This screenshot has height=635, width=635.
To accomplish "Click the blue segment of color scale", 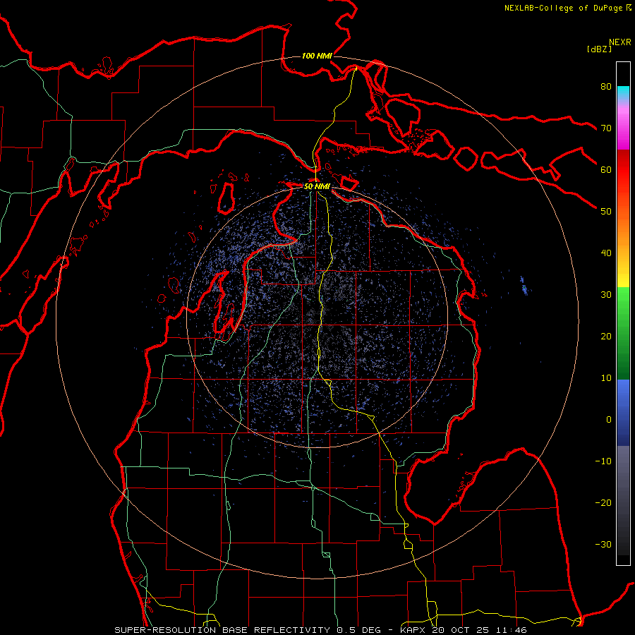I will point(623,413).
